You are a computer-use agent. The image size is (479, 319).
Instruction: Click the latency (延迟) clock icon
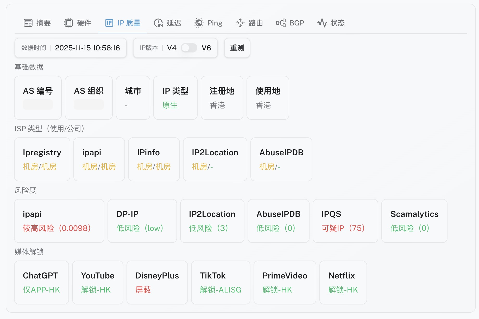(158, 23)
